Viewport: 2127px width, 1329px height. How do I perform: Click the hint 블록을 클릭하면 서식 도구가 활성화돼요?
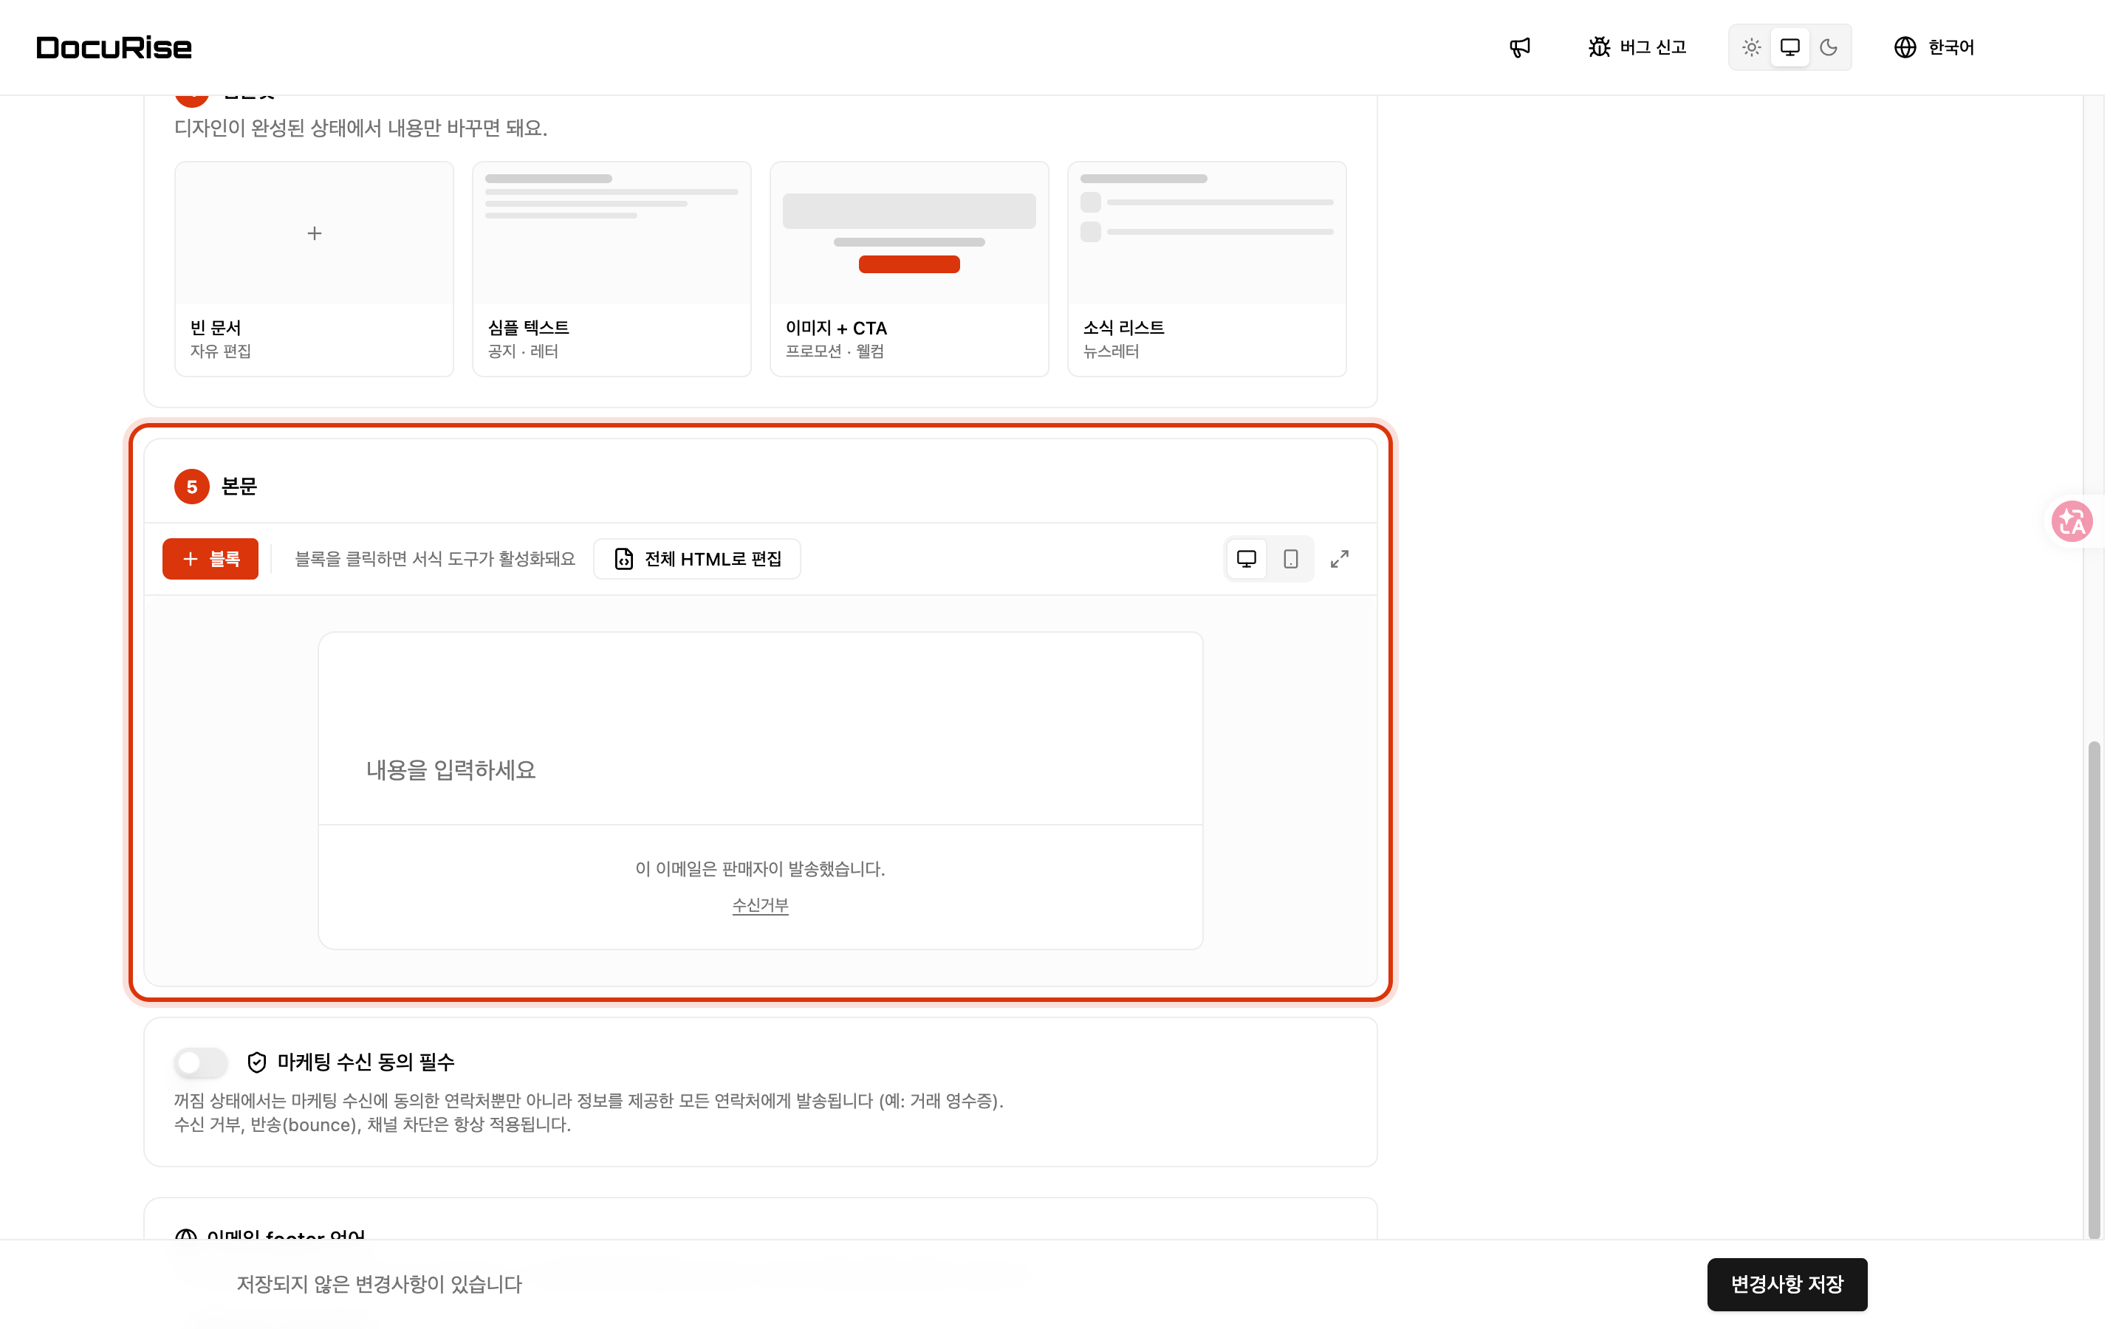[x=435, y=559]
